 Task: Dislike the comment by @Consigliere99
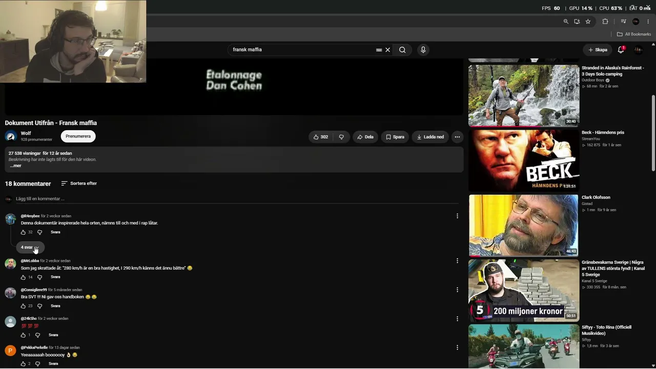(x=39, y=306)
